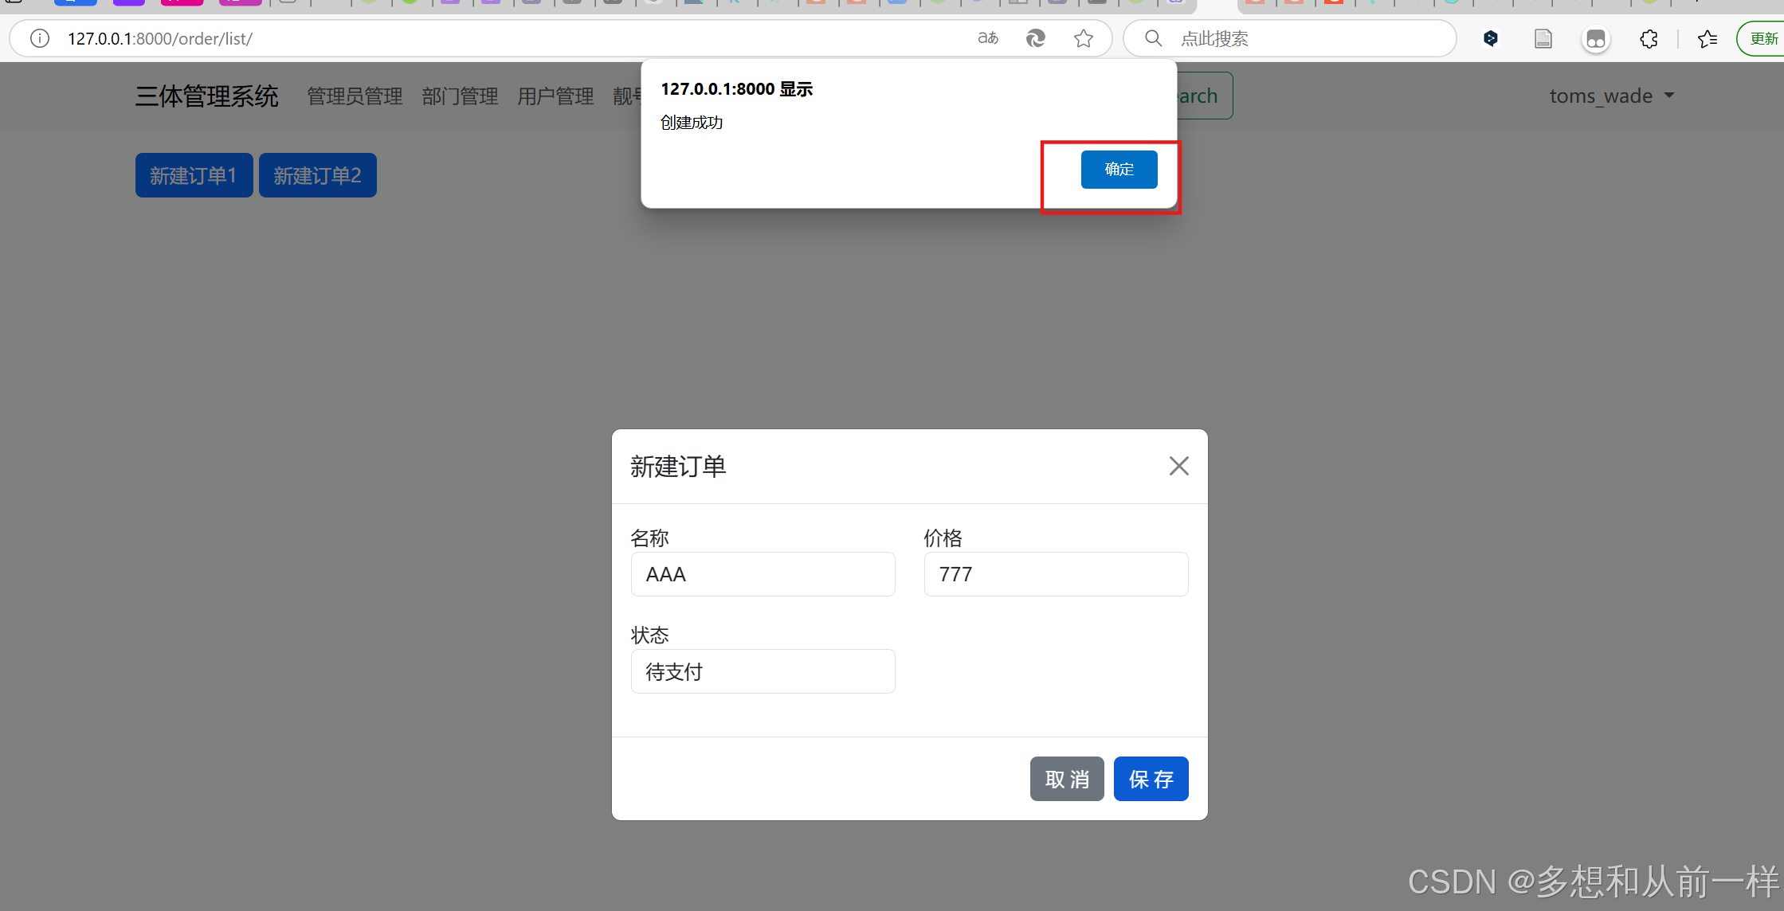Open the 状态 dropdown showing 待支付
This screenshot has height=911, width=1784.
[763, 671]
